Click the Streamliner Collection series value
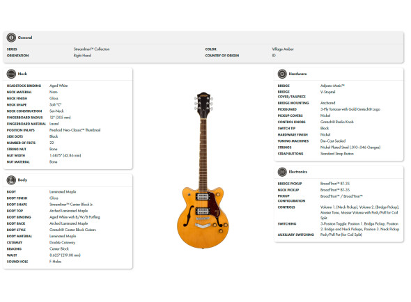This screenshot has width=411, height=302. tap(91, 49)
